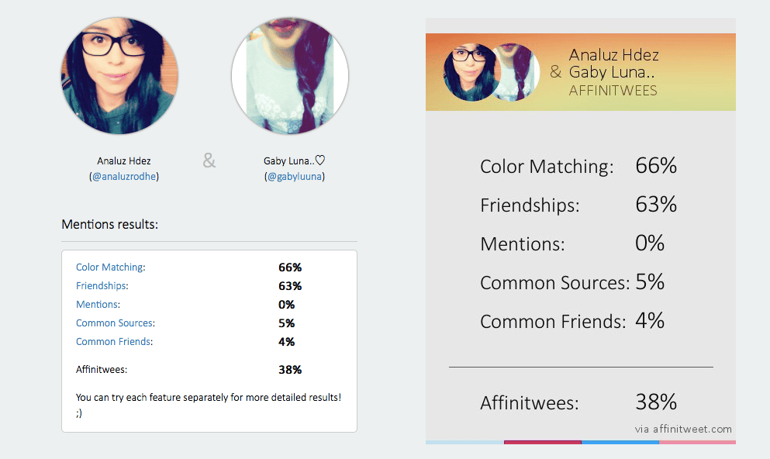Open the @analuzrodhe profile link
Image resolution: width=770 pixels, height=459 pixels.
(124, 177)
